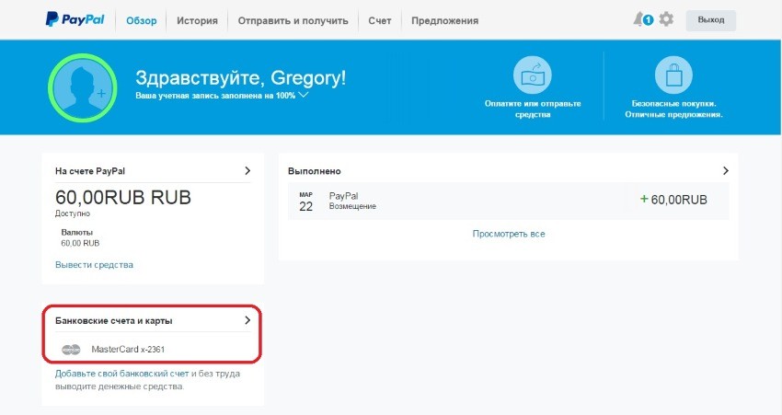Expand account completion 100% chevron
The width and height of the screenshot is (782, 415).
pyautogui.click(x=303, y=94)
